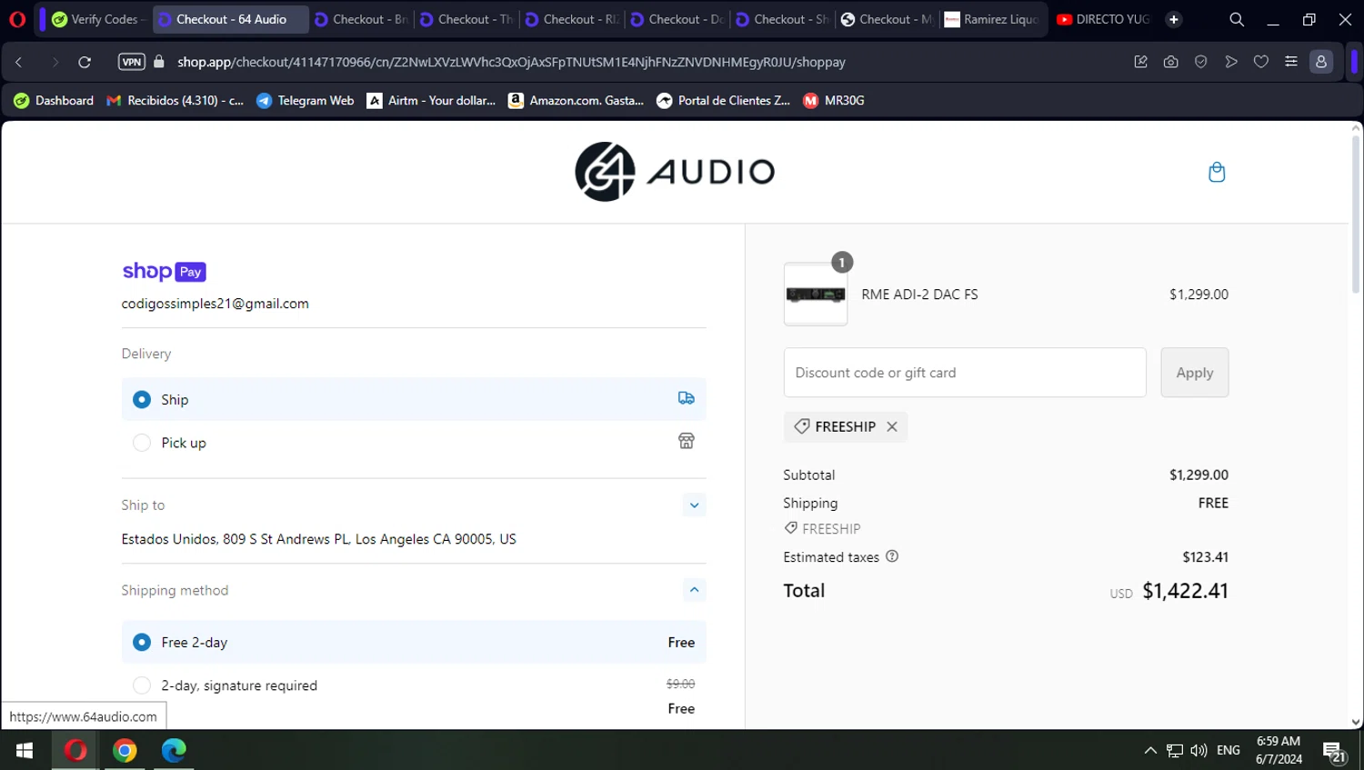
Task: Expand the Ship to address section
Action: tap(694, 505)
